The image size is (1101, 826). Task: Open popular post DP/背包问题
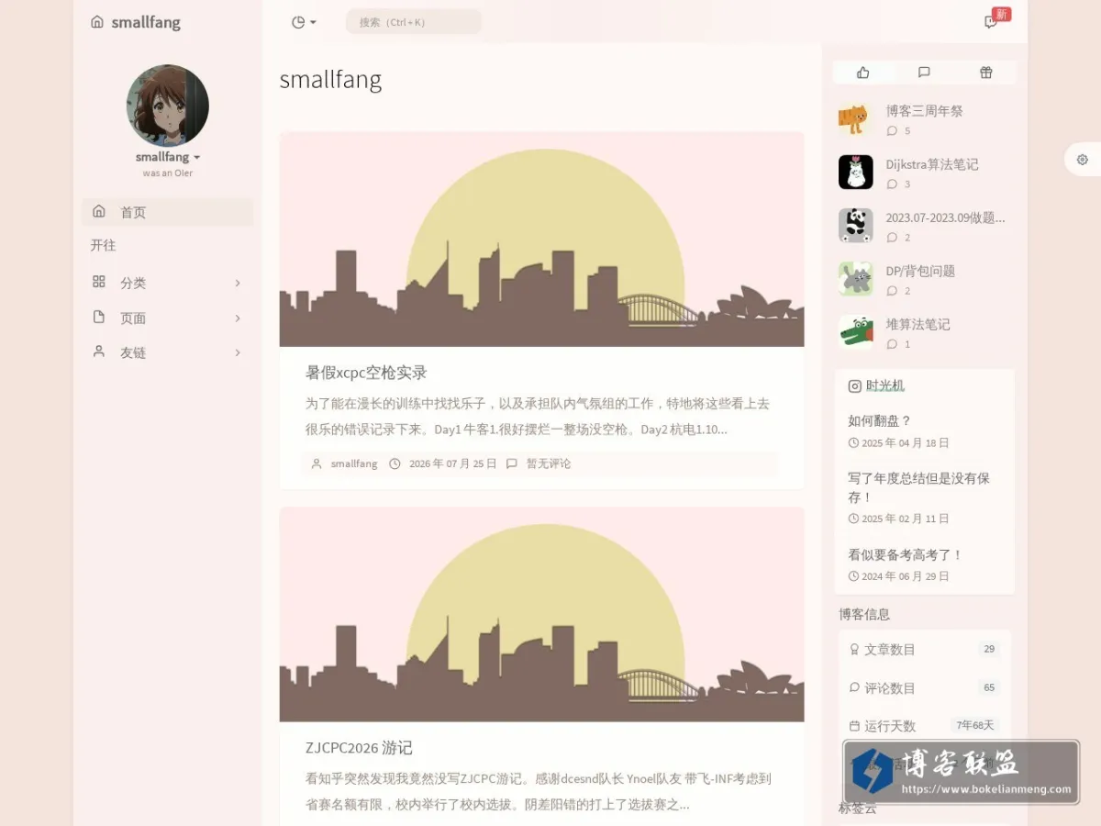(920, 271)
